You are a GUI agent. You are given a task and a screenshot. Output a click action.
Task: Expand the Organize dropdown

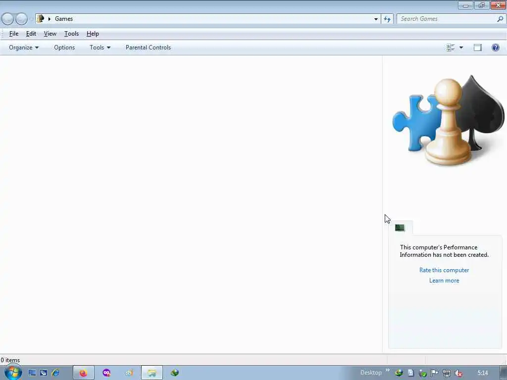[x=24, y=47]
